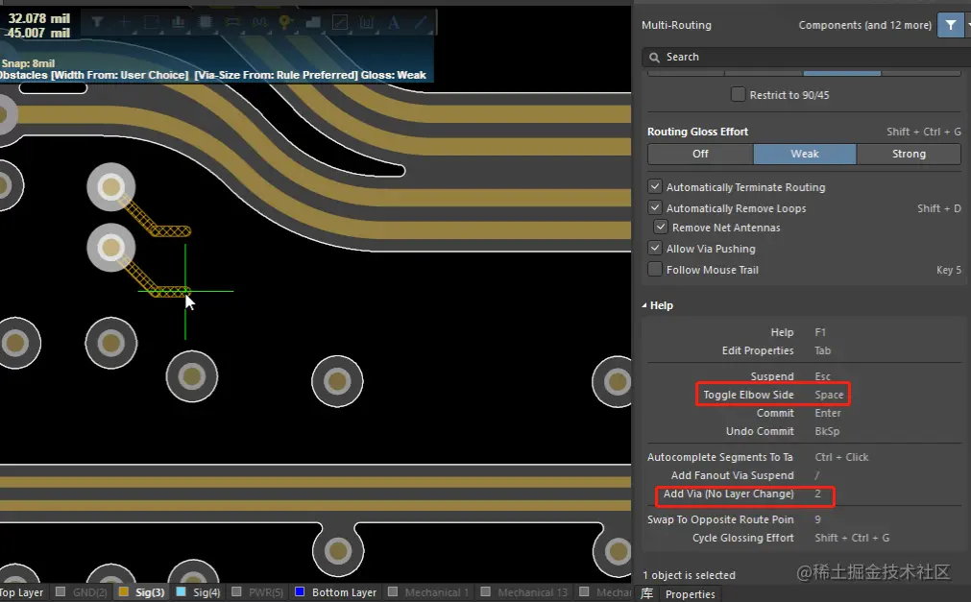
Task: Open the selection filter in the Active Bar
Action: [97, 22]
